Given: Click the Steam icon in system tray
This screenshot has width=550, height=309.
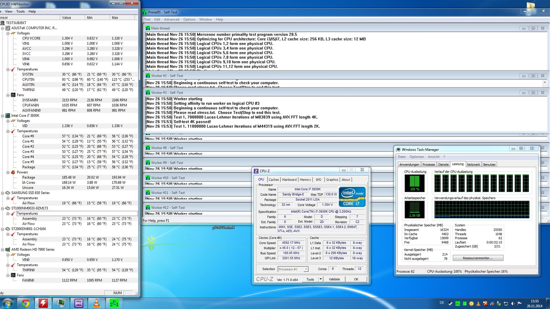Looking at the screenshot, I should click(451, 304).
